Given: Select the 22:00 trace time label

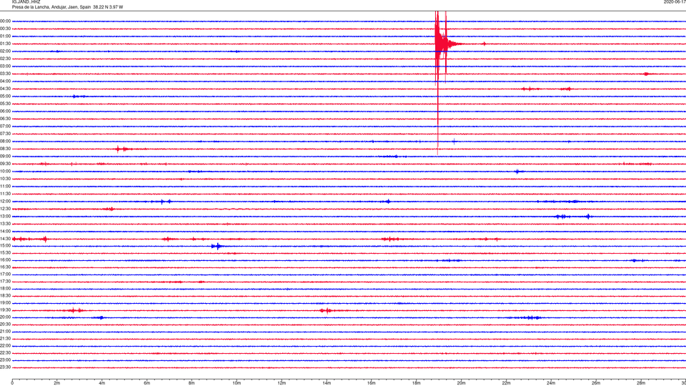Looking at the screenshot, I should [x=5, y=346].
